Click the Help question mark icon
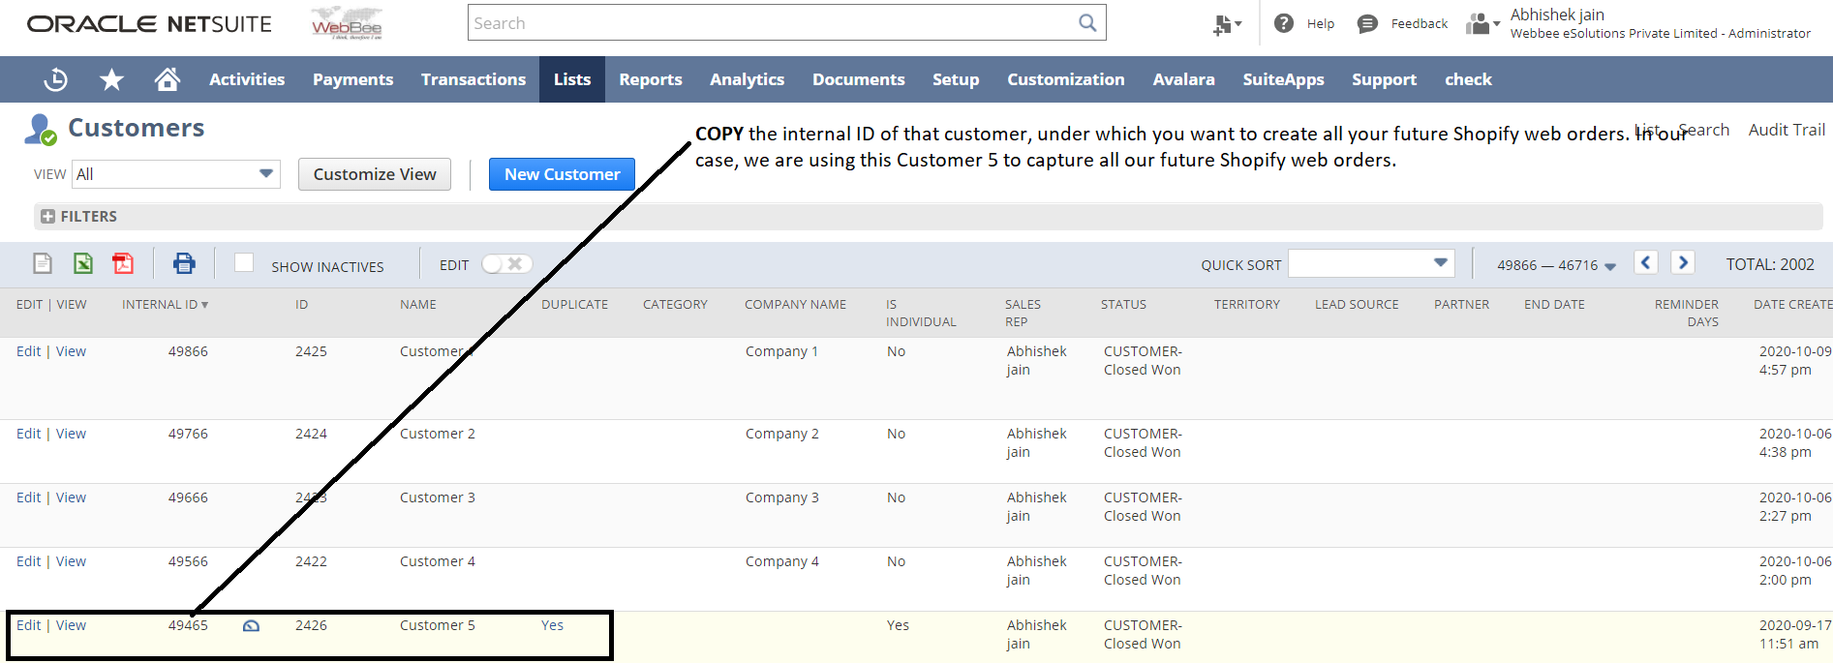The width and height of the screenshot is (1833, 663). click(1284, 23)
